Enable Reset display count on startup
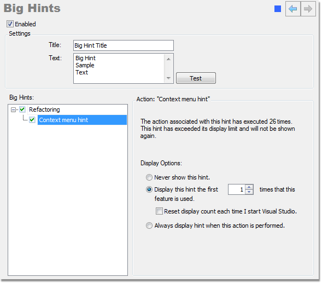The height and width of the screenshot is (283, 322). click(159, 211)
